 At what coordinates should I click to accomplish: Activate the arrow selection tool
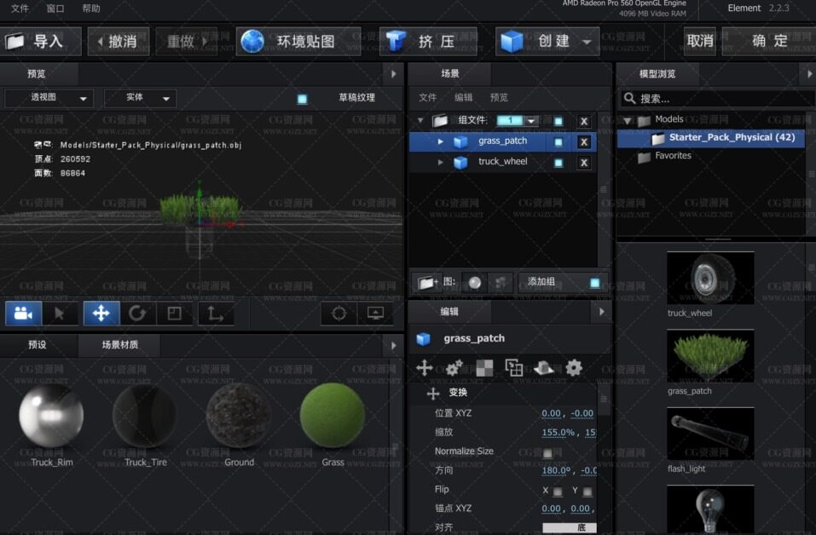[x=59, y=314]
